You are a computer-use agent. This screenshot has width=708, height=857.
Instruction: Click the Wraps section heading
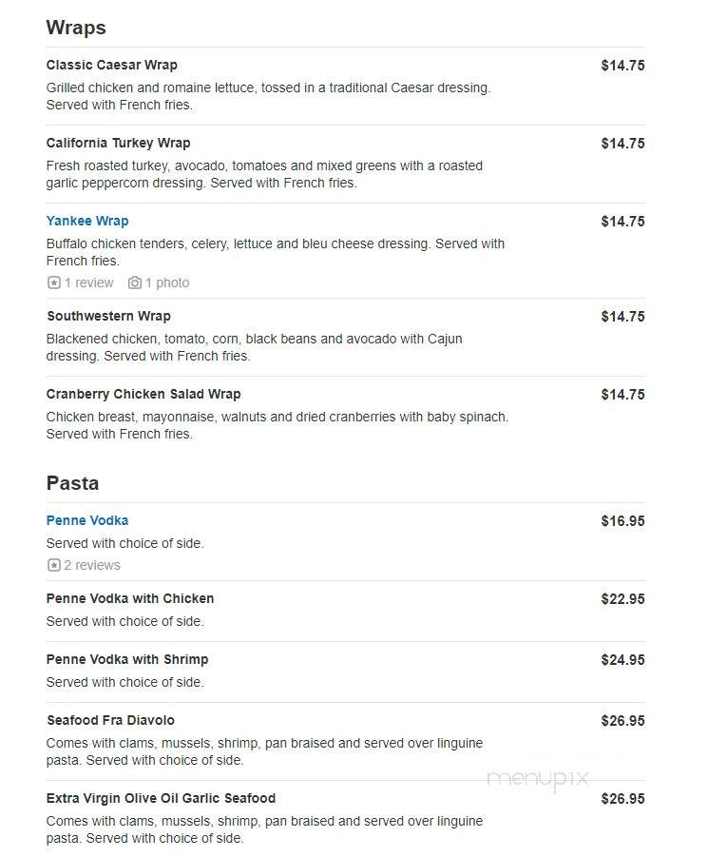click(76, 28)
